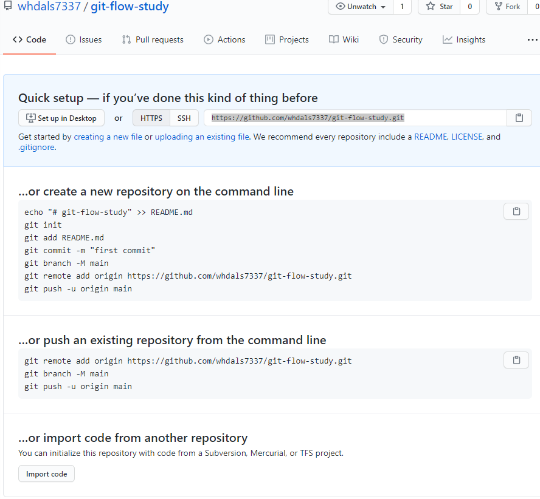Image resolution: width=540 pixels, height=499 pixels.
Task: Open the stargazers count of 0
Action: [x=469, y=7]
